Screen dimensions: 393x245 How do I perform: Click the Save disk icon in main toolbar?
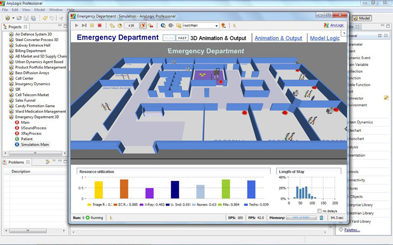coord(26,18)
